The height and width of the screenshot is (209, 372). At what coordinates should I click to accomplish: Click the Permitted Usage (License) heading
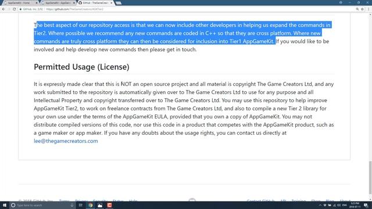coord(81,67)
